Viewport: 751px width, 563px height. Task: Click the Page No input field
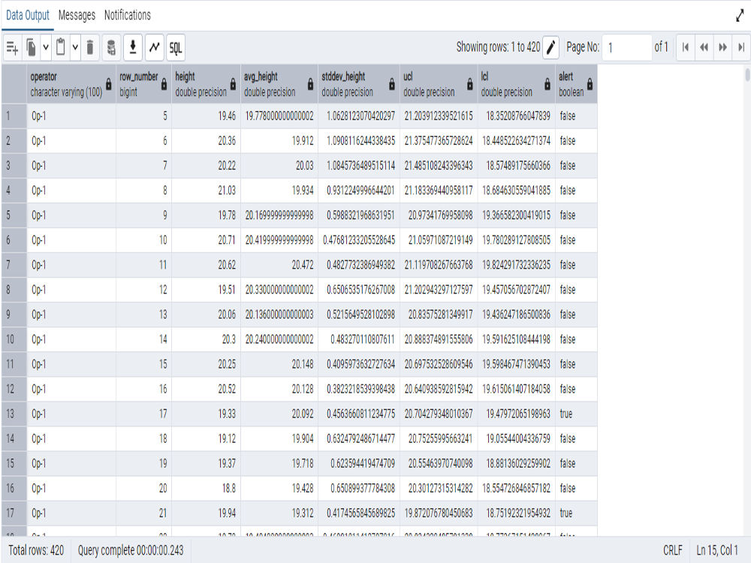pos(626,47)
